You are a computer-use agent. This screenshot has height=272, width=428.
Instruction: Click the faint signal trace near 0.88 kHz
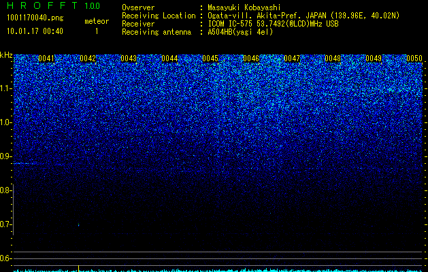[x=26, y=163]
